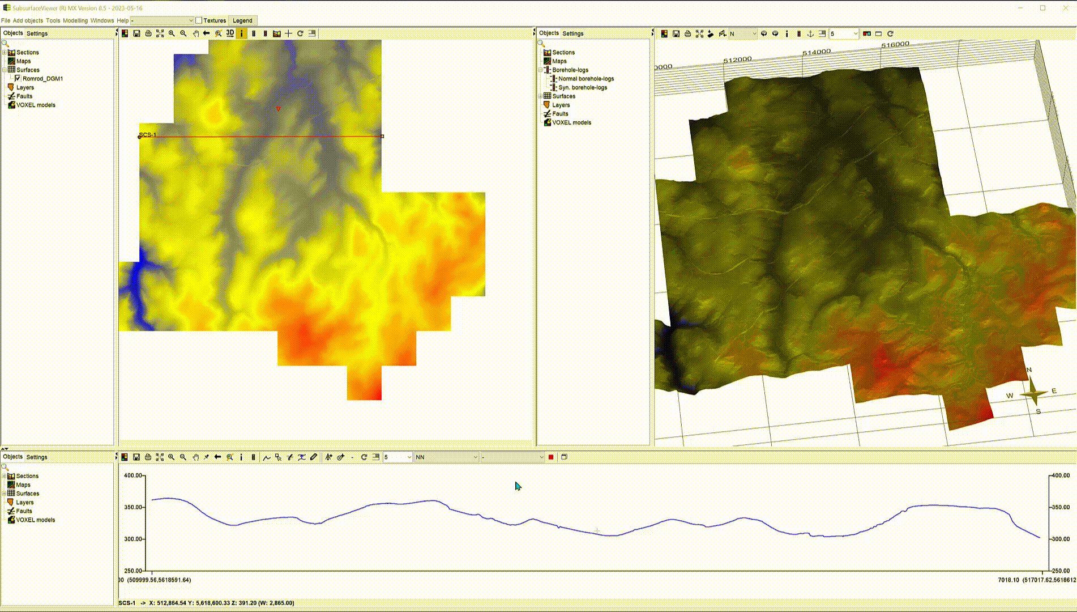Open the NN interpolation dropdown in section toolbar
The width and height of the screenshot is (1077, 612).
click(x=447, y=457)
